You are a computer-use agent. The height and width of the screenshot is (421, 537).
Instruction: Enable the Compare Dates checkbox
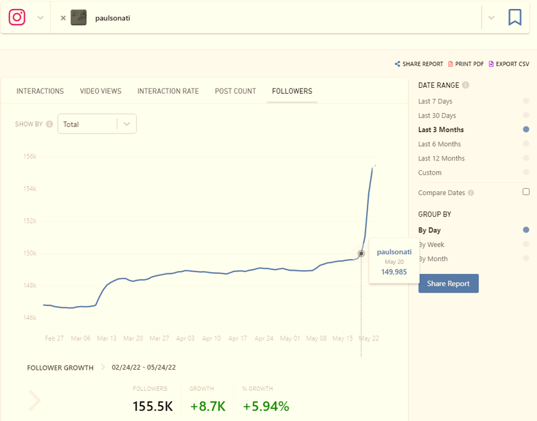pos(526,192)
